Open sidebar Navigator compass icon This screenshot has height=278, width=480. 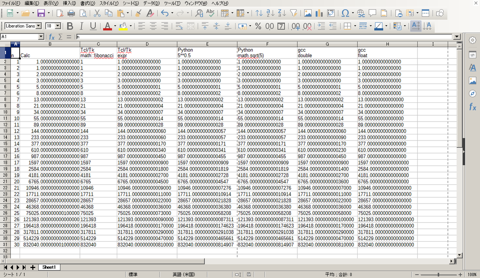(472, 93)
